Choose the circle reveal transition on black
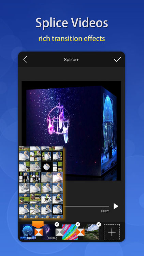Screen dimensions: 144x256 [46, 167]
